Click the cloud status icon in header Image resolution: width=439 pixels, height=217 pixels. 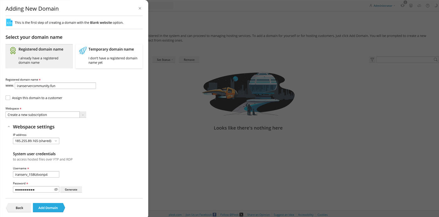(419, 6)
